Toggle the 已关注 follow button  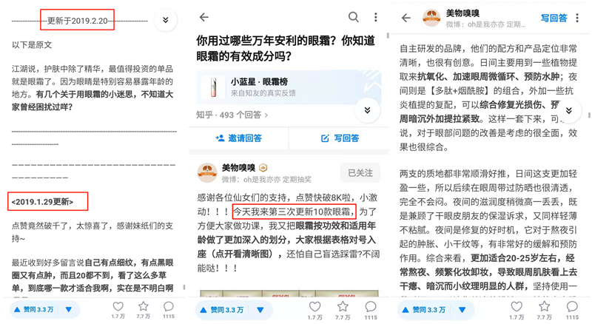[360, 173]
